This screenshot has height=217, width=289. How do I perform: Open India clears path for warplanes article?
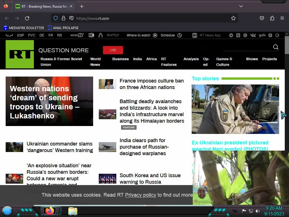pos(144,147)
